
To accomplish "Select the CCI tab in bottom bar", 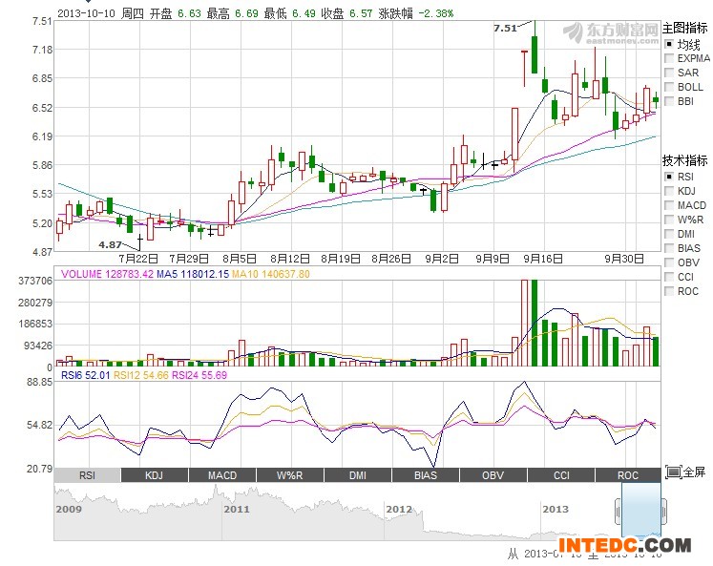I will (561, 475).
